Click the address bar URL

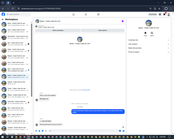click(x=41, y=9)
